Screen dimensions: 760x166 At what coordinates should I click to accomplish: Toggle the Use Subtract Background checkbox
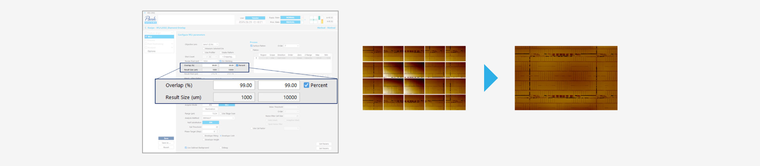[186, 148]
